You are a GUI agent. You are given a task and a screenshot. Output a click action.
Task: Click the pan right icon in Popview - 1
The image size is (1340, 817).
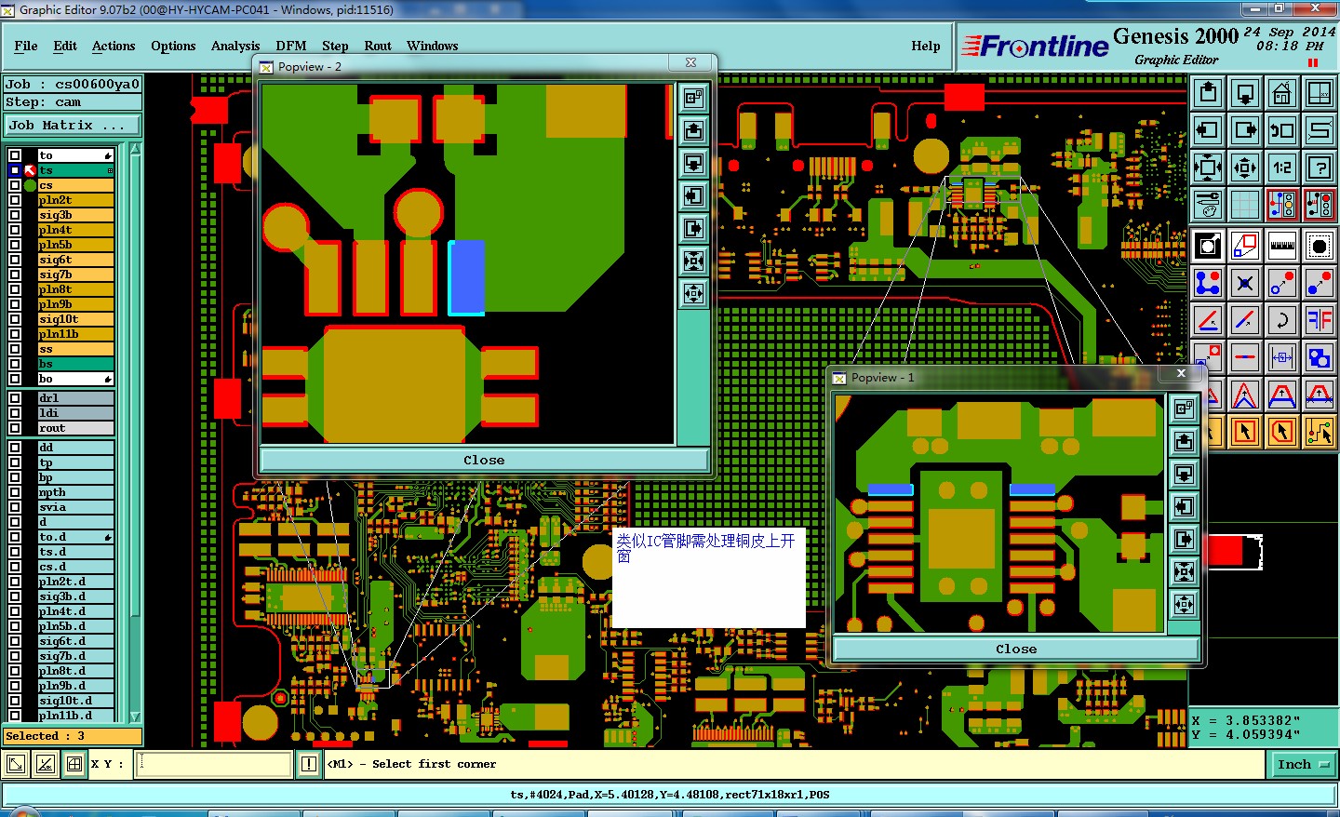point(1184,539)
